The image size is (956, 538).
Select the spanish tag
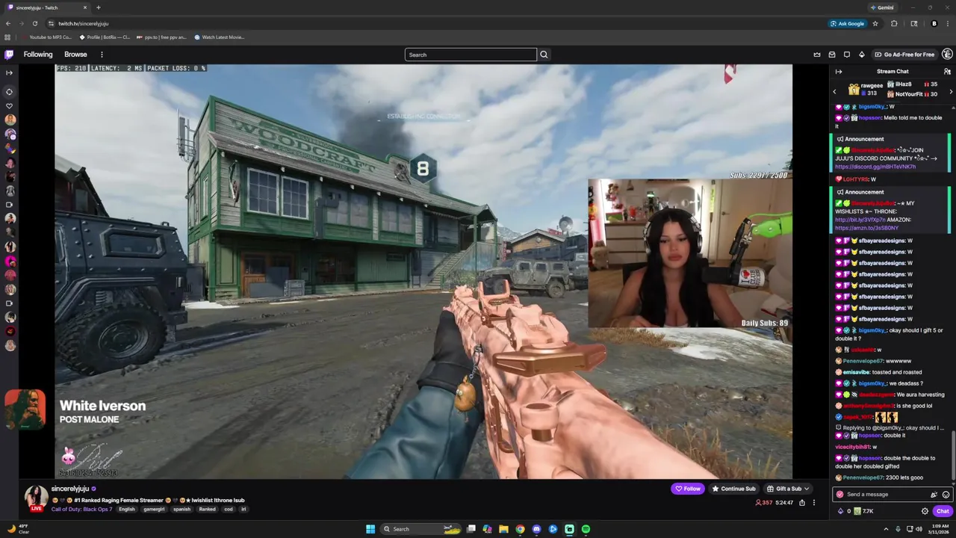[x=181, y=510]
